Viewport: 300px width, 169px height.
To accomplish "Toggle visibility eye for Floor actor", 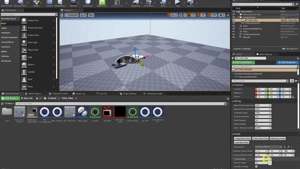I will [x=233, y=31].
